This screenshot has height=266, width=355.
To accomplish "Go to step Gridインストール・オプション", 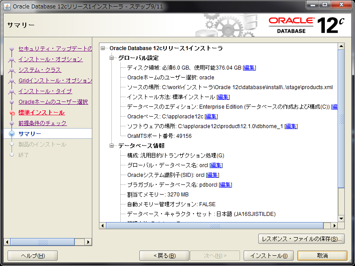I will [x=55, y=81].
